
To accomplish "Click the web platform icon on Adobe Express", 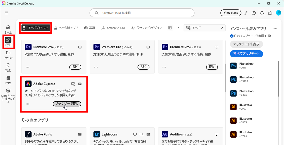I will (x=80, y=84).
